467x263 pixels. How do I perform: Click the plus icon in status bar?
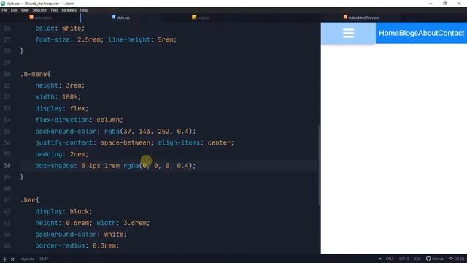(5, 259)
